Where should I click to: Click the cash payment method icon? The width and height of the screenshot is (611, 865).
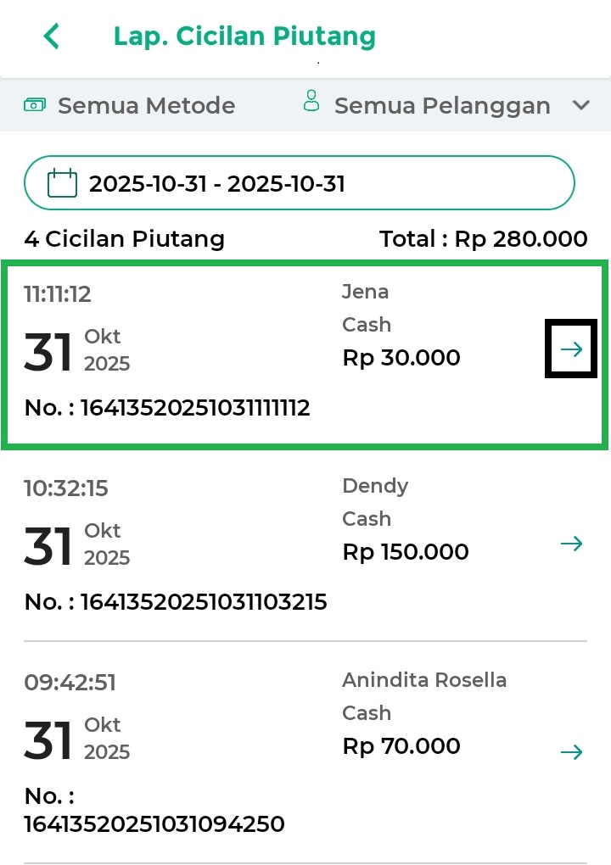pos(35,105)
